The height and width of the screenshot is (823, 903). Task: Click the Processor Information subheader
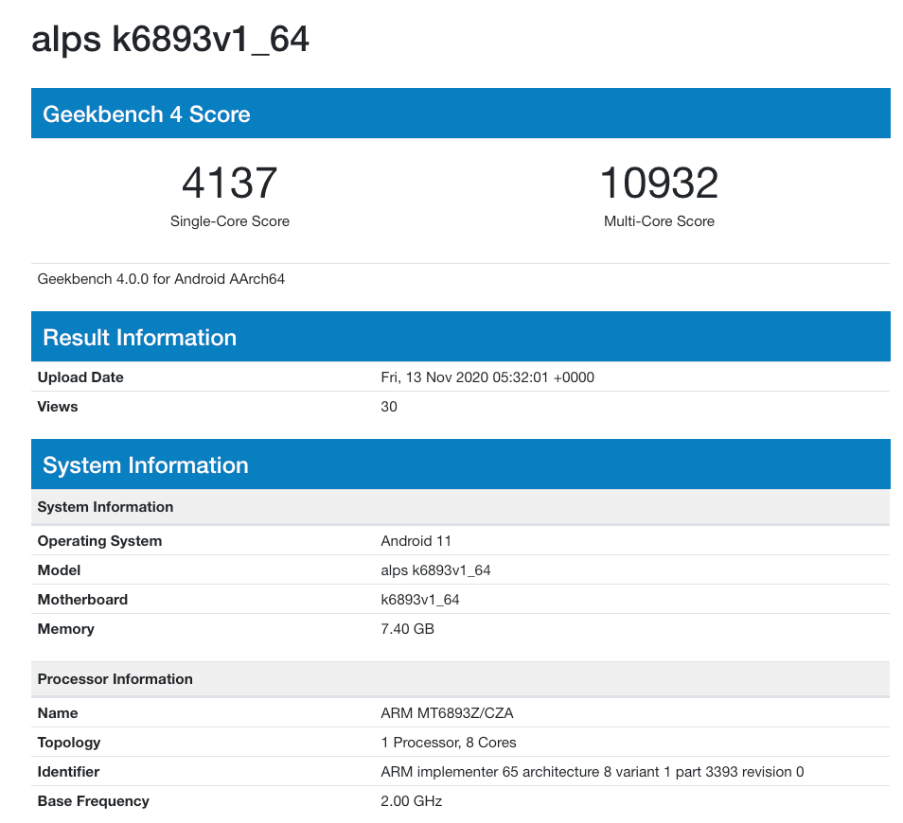click(x=461, y=679)
